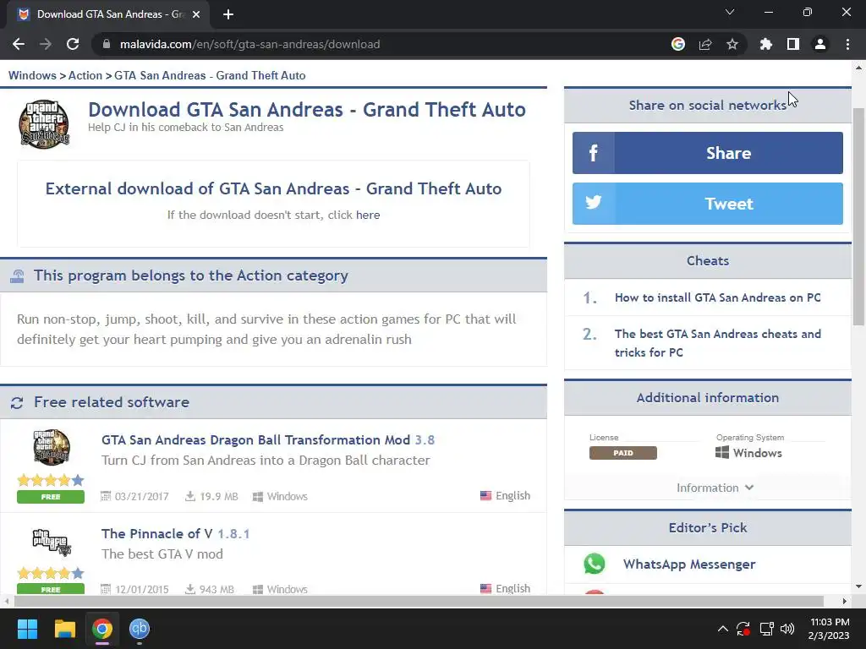The width and height of the screenshot is (866, 649).
Task: Click the scroll down arrow of the page
Action: tap(858, 586)
